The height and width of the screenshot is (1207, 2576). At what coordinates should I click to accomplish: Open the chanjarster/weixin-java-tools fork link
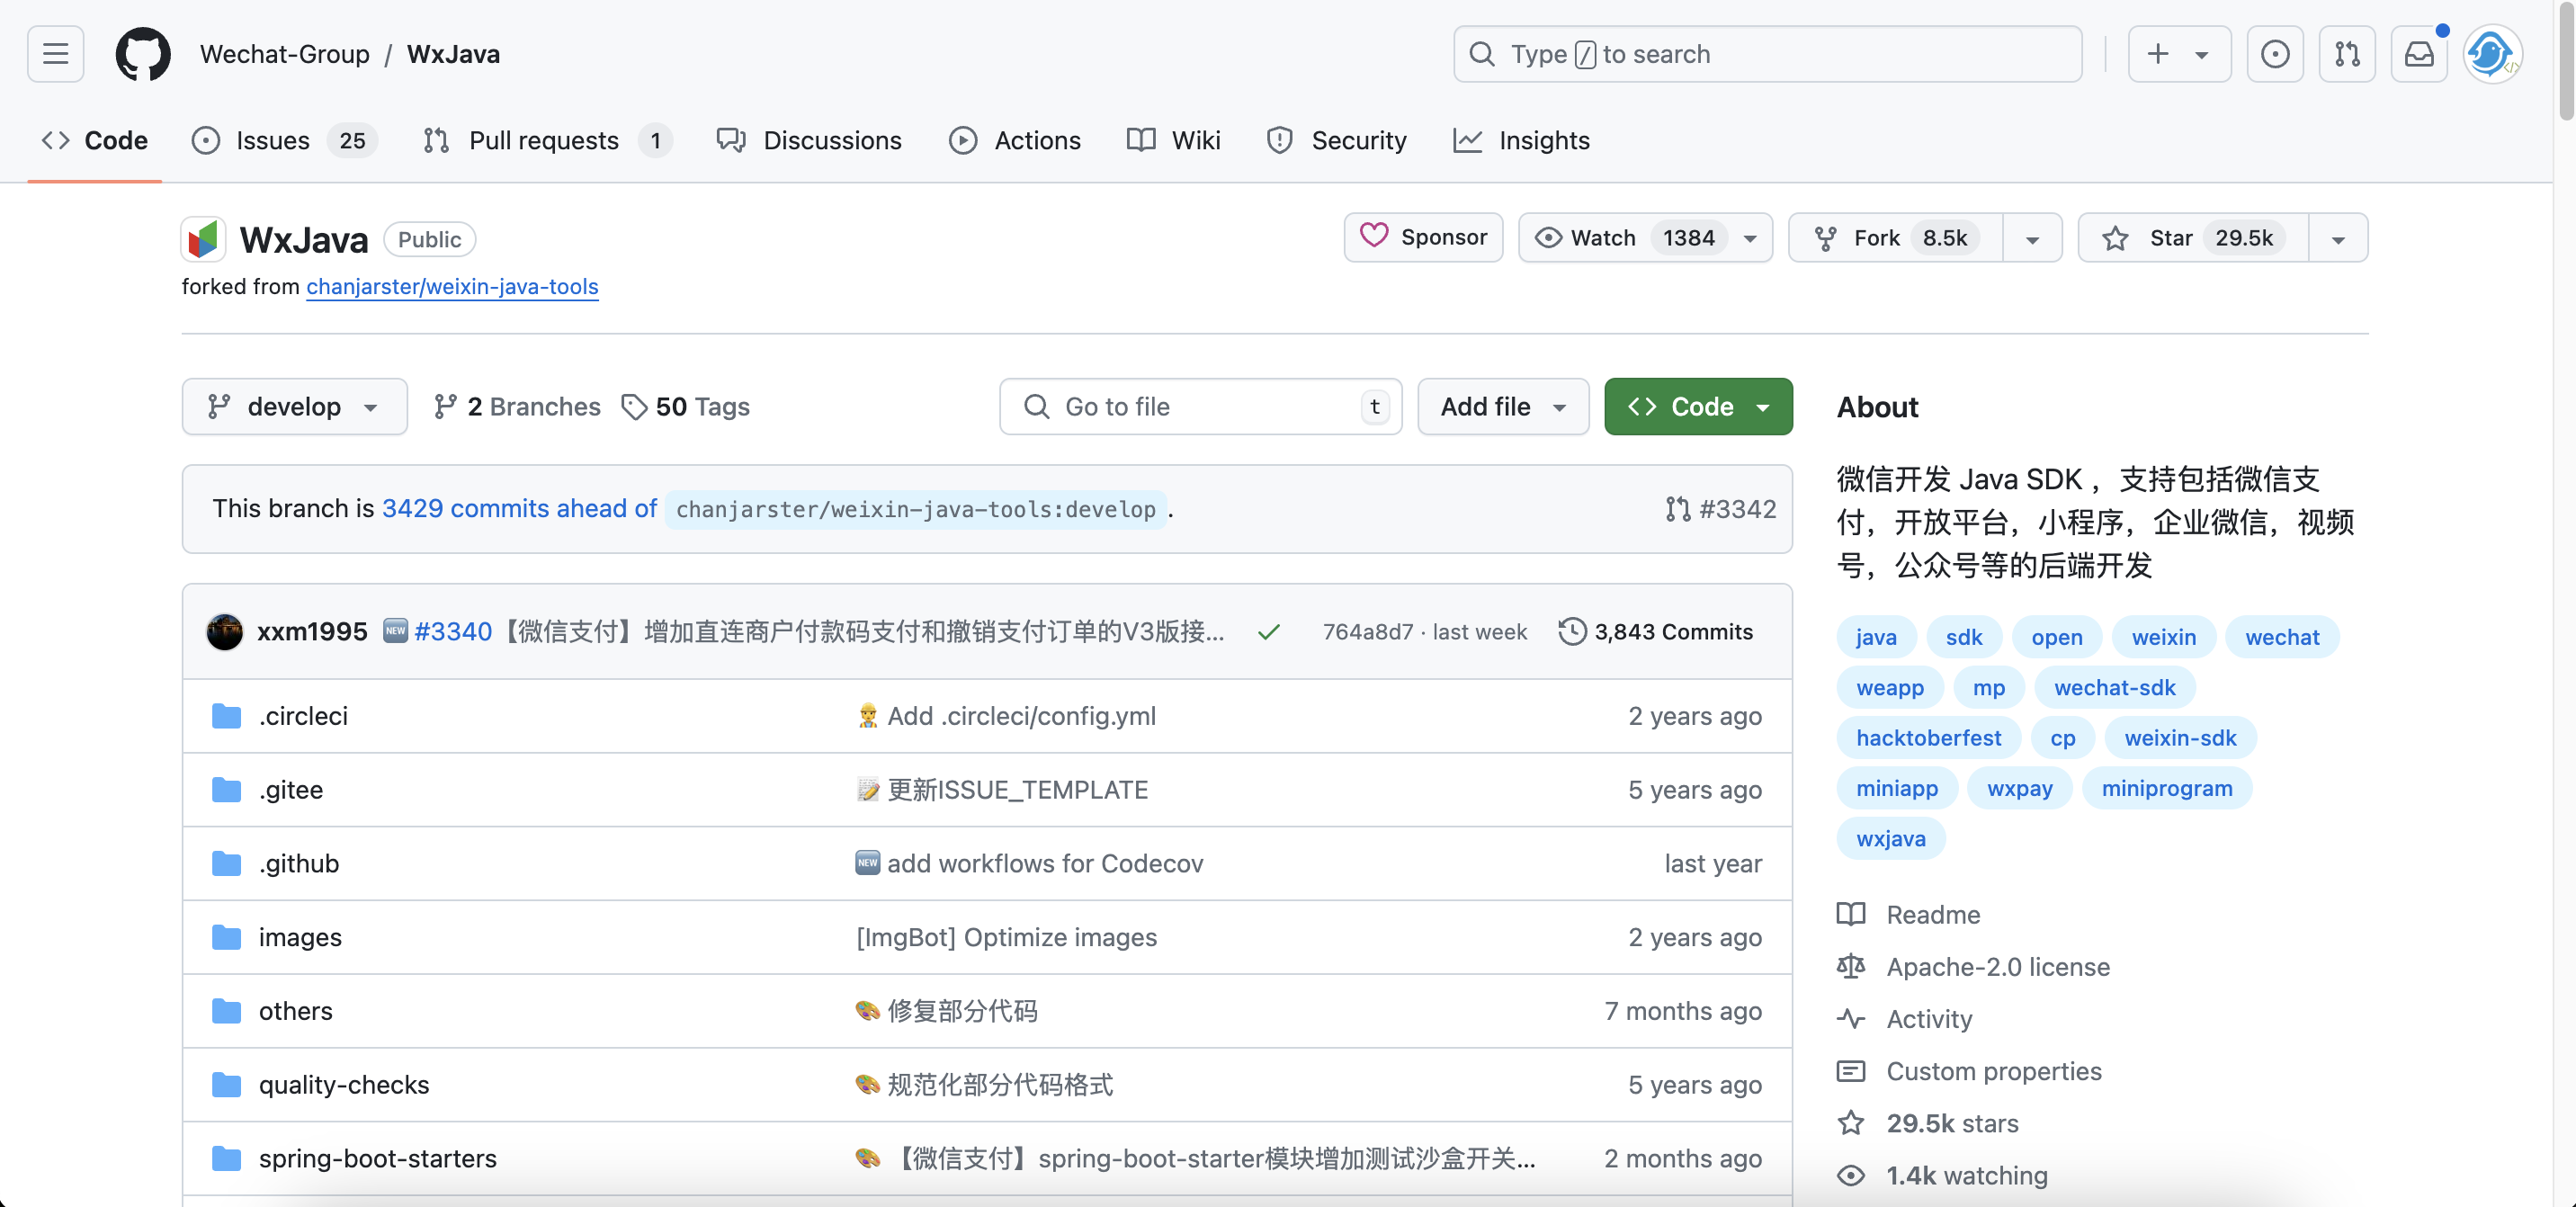point(452,287)
